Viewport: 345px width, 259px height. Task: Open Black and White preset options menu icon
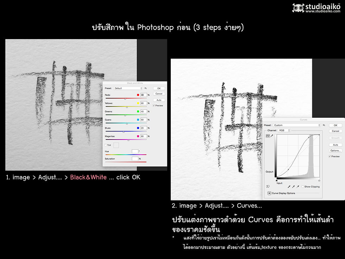pos(145,88)
